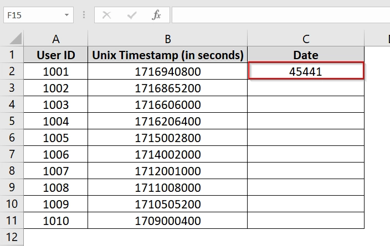
Task: Click the 'User ID' header cell
Action: (56, 55)
